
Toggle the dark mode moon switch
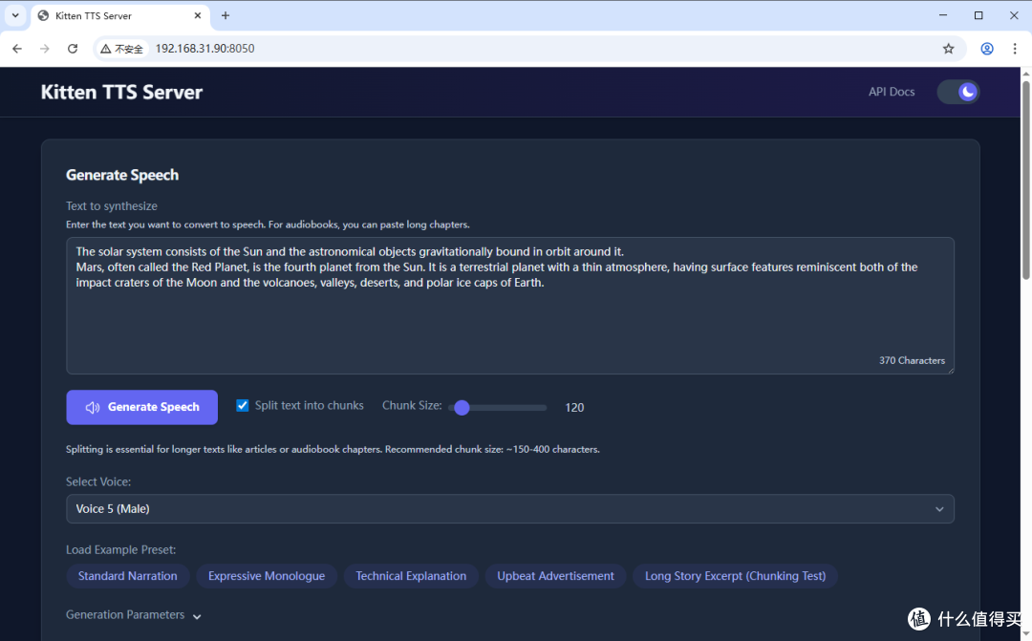click(958, 92)
